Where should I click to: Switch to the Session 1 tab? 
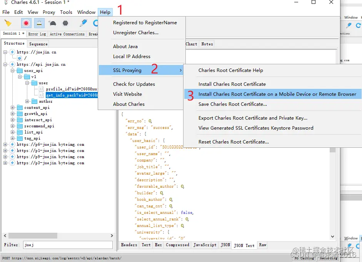pos(13,33)
